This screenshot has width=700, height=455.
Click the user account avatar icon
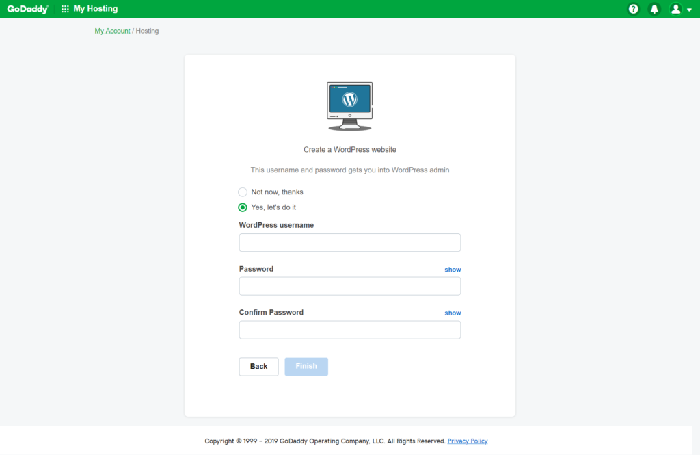675,9
